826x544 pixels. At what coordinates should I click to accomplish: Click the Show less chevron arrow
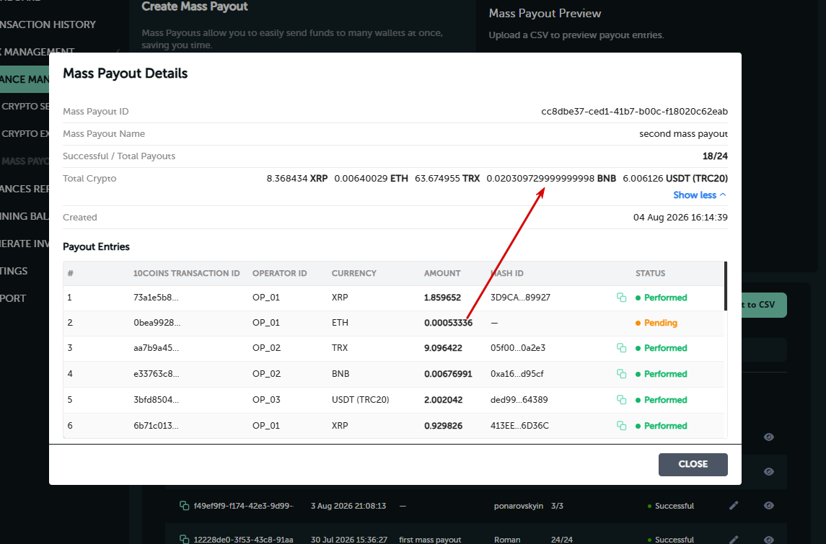(x=723, y=195)
